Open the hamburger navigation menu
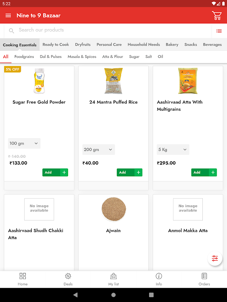 [x=8, y=15]
